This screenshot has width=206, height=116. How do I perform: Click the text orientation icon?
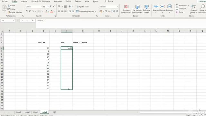(70, 6)
